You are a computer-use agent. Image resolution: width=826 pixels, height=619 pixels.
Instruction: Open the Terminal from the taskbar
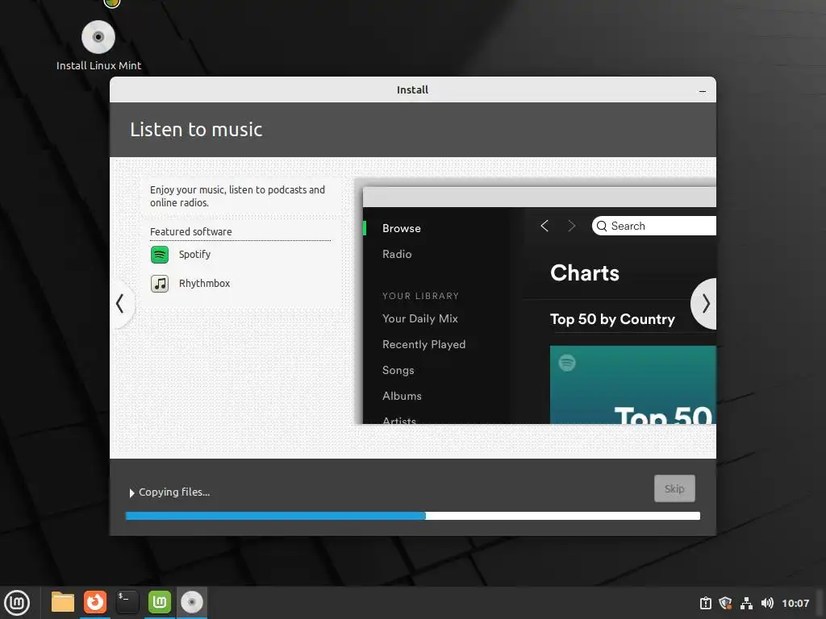coord(127,602)
